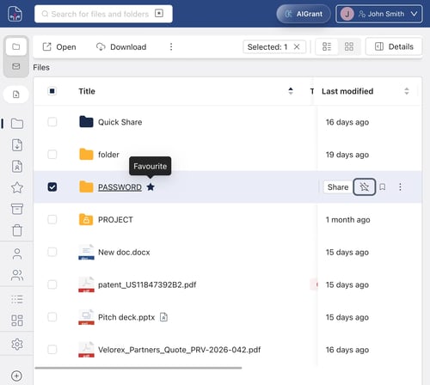Open the toolbar more-actions three-dot menu
Image resolution: width=430 pixels, height=385 pixels.
coord(171,46)
